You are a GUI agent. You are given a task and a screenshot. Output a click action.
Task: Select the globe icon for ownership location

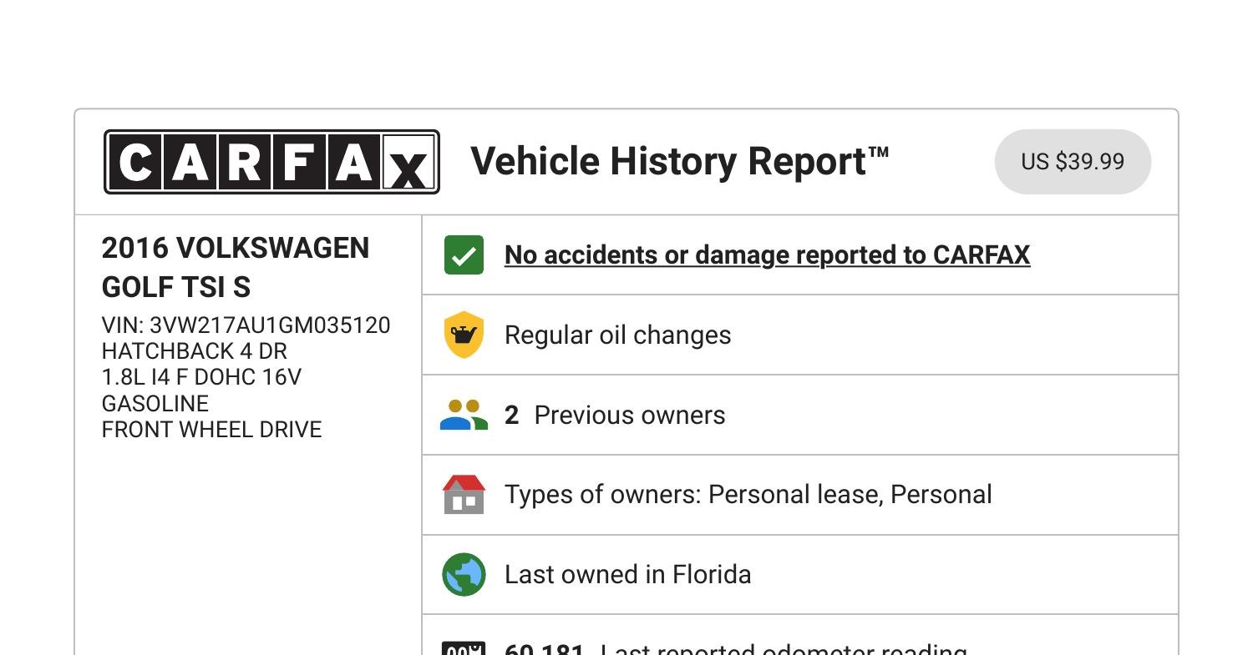(464, 574)
